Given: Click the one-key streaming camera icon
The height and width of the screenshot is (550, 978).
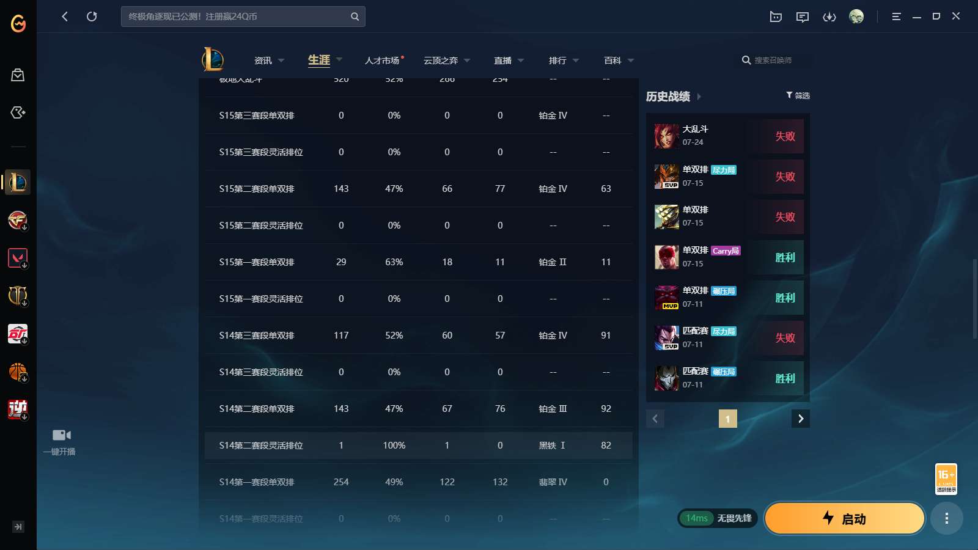Looking at the screenshot, I should point(61,435).
